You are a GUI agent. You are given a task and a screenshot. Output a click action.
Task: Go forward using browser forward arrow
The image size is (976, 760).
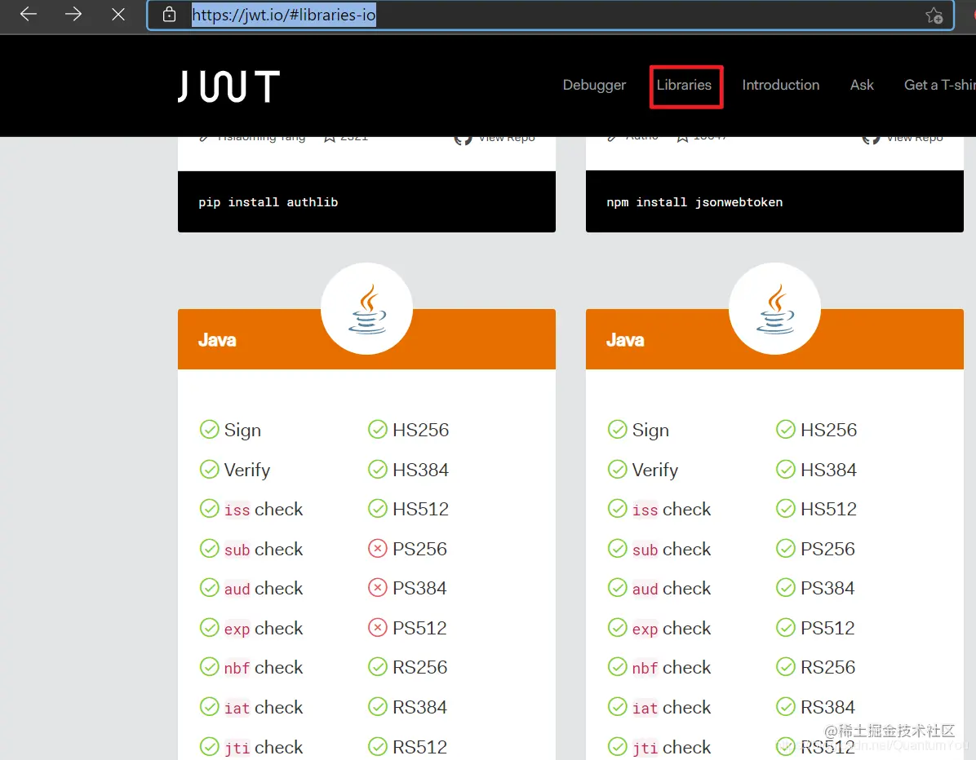click(73, 15)
